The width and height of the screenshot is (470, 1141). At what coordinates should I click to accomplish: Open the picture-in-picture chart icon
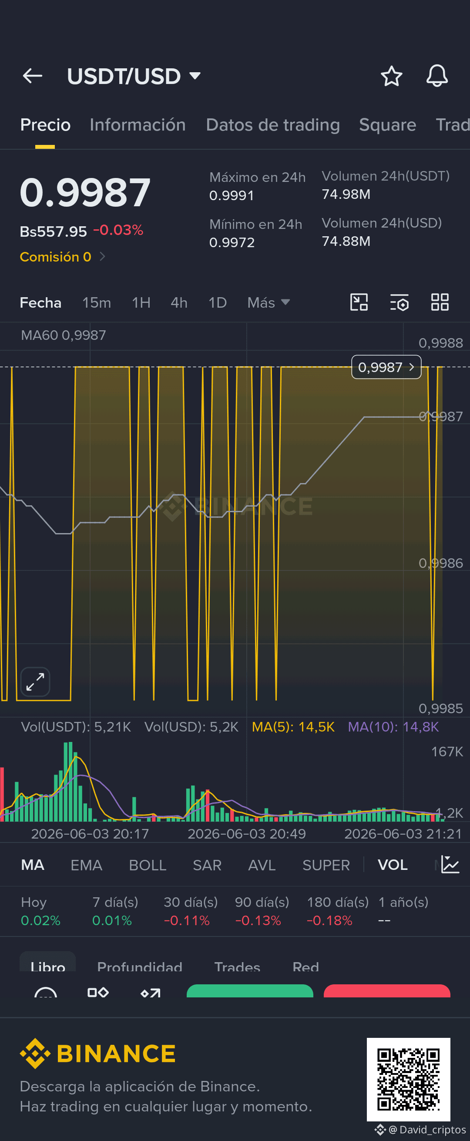(359, 302)
